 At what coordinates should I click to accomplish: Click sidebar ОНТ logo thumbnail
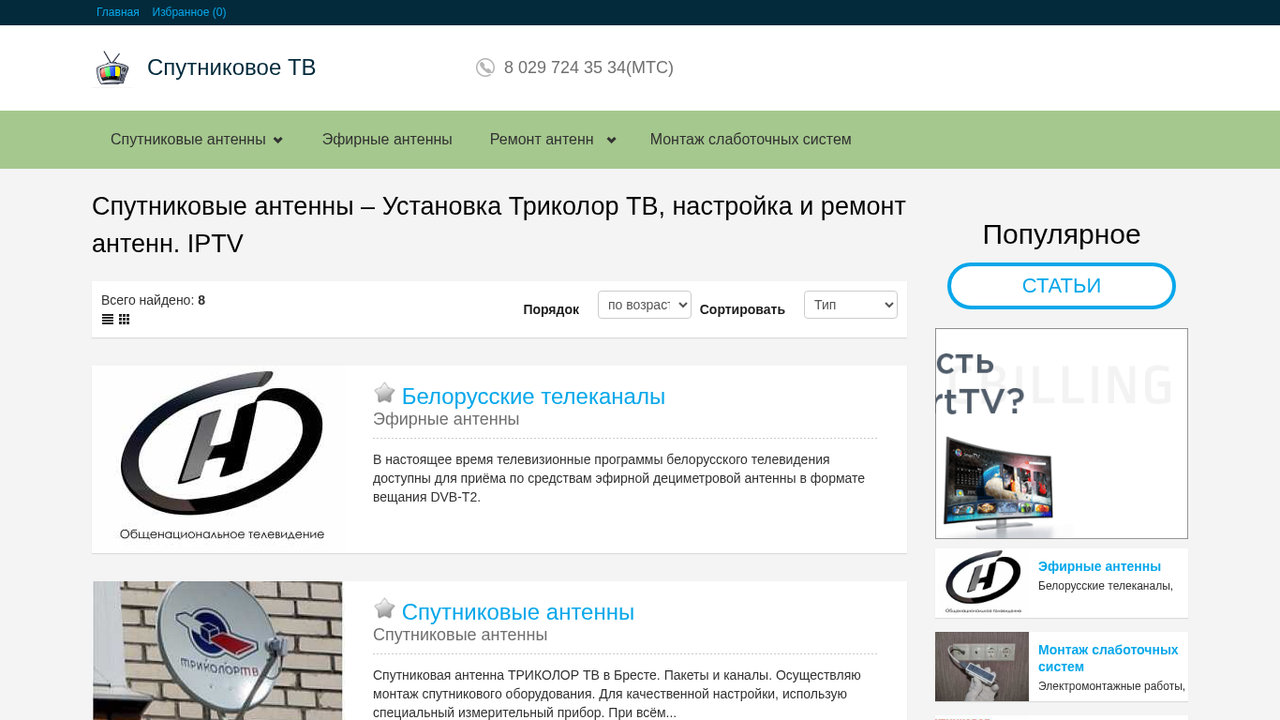982,582
